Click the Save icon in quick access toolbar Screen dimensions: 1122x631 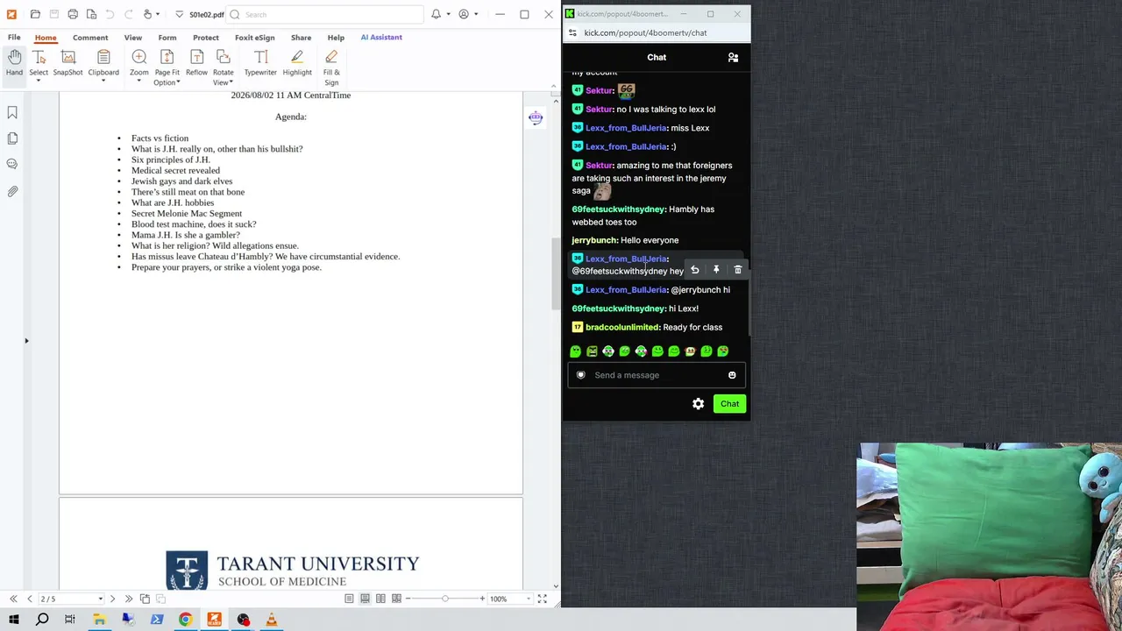53,14
